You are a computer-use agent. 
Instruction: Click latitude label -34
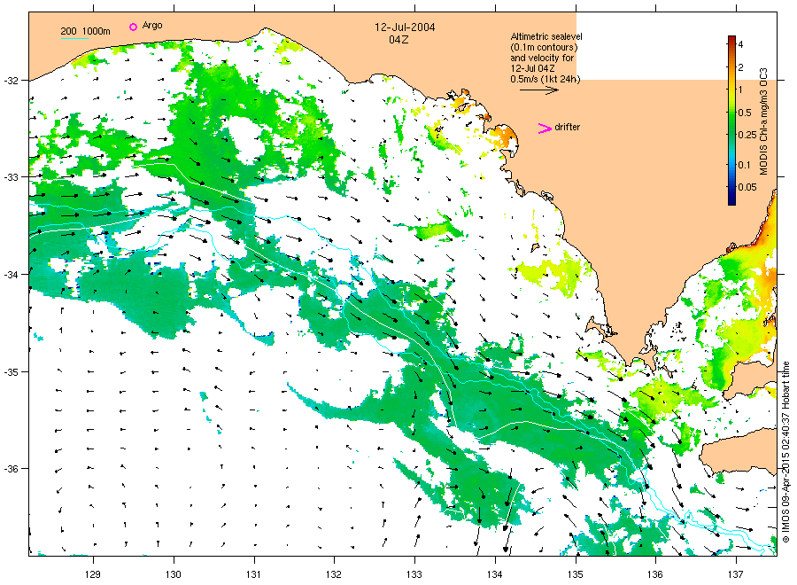pyautogui.click(x=12, y=275)
